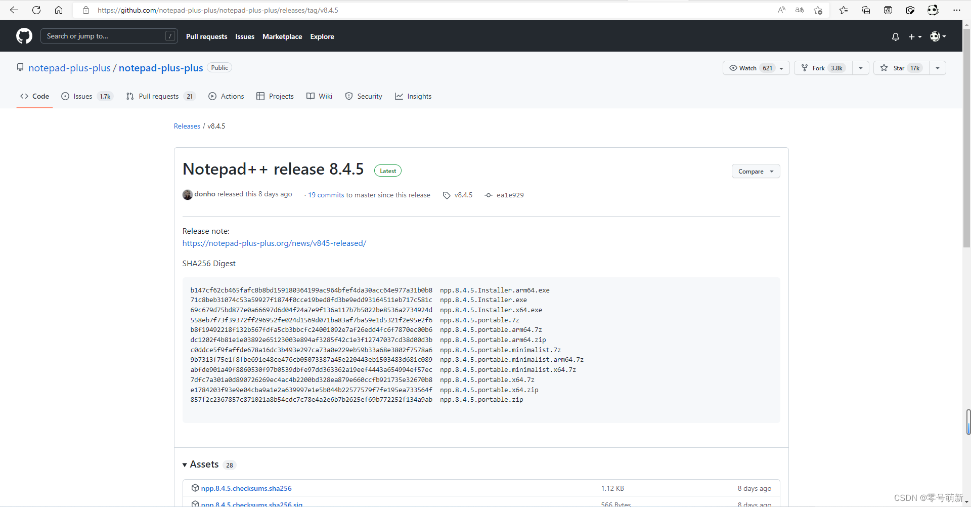The image size is (971, 507).
Task: Switch to the Code tab
Action: 34,96
